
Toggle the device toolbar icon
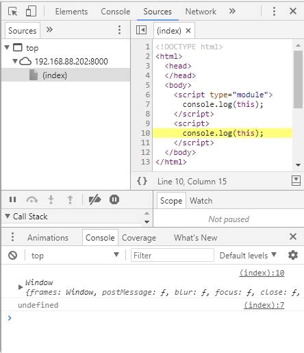click(x=31, y=11)
